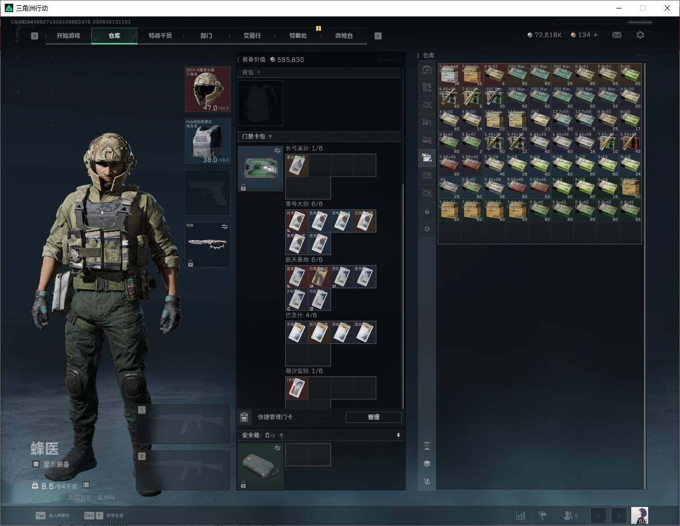The width and height of the screenshot is (680, 526).
Task: Select the lone 潮汐监狱 keycard
Action: 297,388
